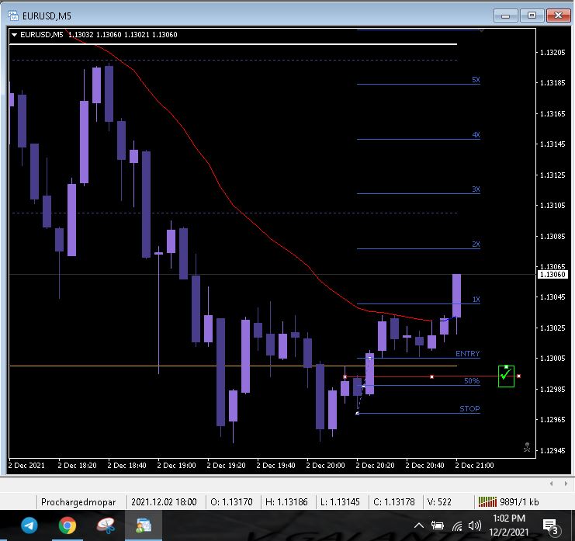Image resolution: width=575 pixels, height=541 pixels.
Task: Click the C: 1.13178 status value
Action: point(394,501)
